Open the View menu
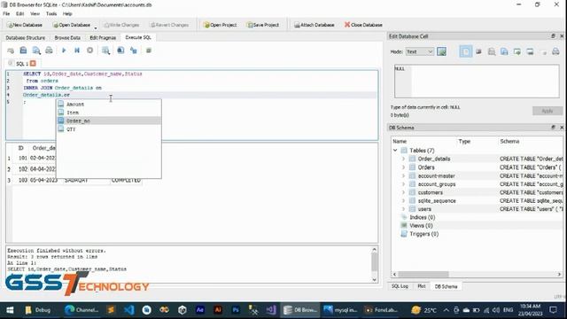 pyautogui.click(x=35, y=14)
